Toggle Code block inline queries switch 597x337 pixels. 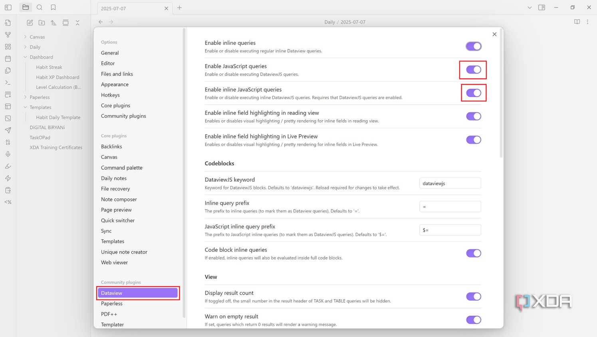point(474,253)
